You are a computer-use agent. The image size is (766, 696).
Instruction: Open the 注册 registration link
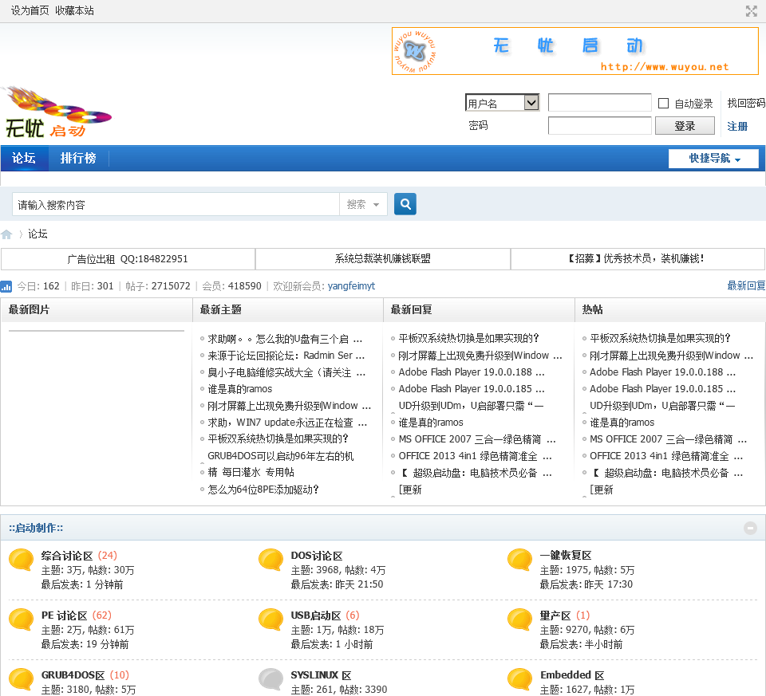coord(737,126)
